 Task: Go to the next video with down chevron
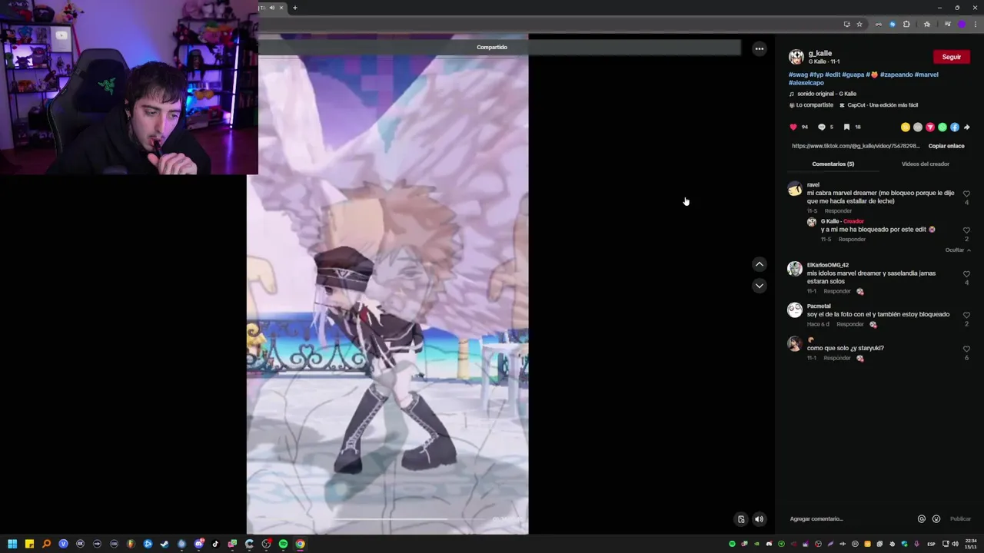coord(760,286)
